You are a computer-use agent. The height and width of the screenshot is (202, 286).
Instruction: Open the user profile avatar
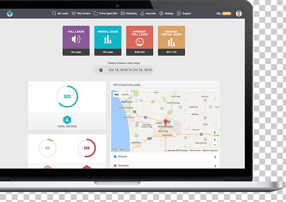tap(239, 13)
